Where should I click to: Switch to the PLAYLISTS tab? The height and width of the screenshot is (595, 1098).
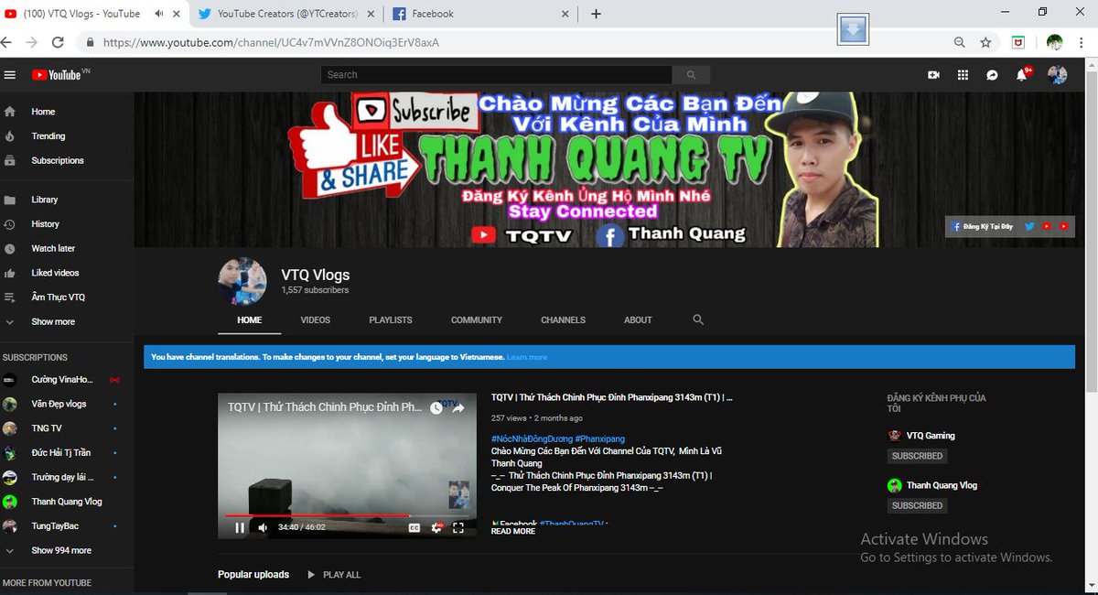pyautogui.click(x=391, y=319)
